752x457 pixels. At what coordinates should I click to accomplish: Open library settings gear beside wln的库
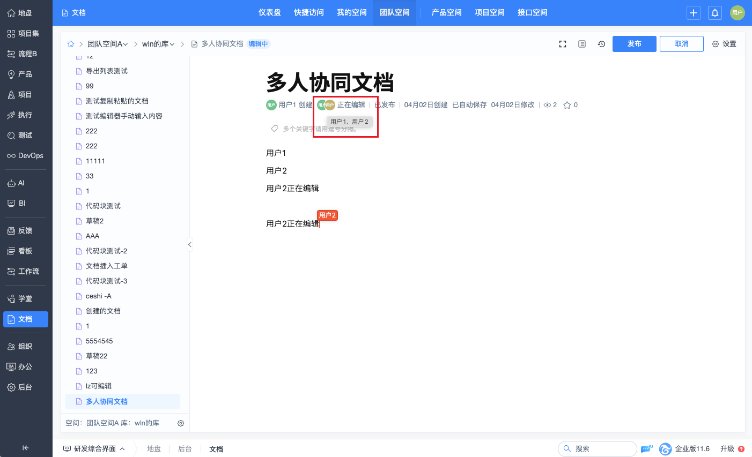tap(181, 423)
